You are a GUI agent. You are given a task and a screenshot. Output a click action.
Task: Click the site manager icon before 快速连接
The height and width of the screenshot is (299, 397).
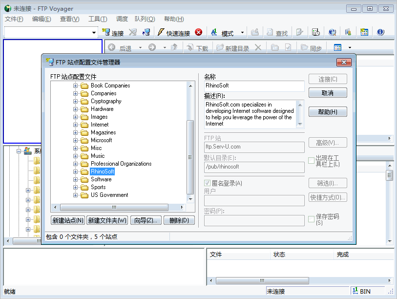click(x=146, y=32)
